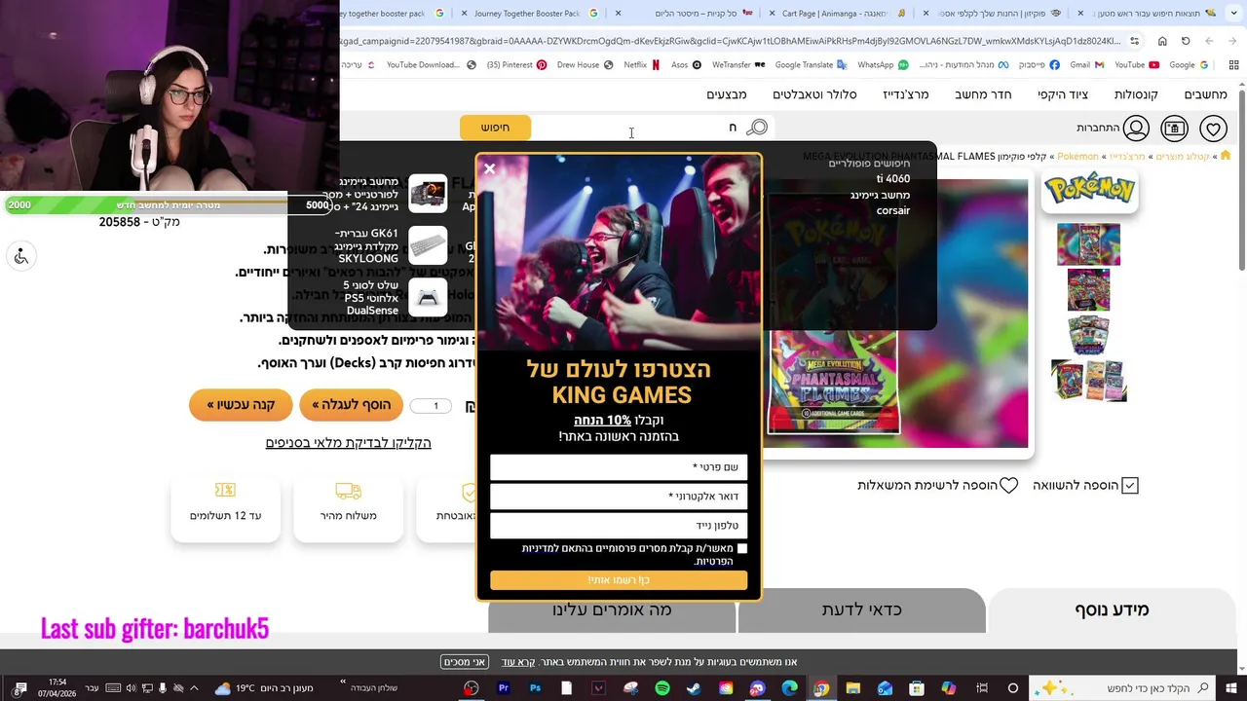Open the מה אומרים עלינו tab

point(612,610)
